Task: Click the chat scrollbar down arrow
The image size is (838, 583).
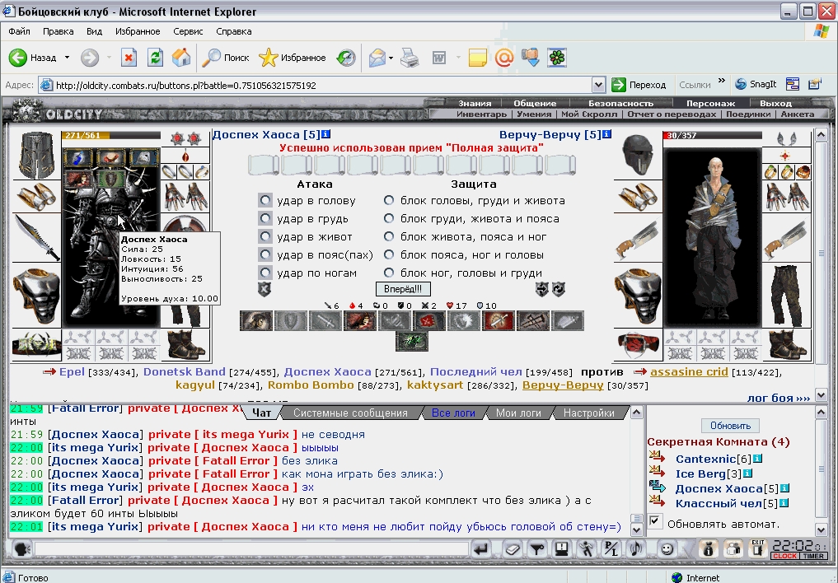Action: 636,529
